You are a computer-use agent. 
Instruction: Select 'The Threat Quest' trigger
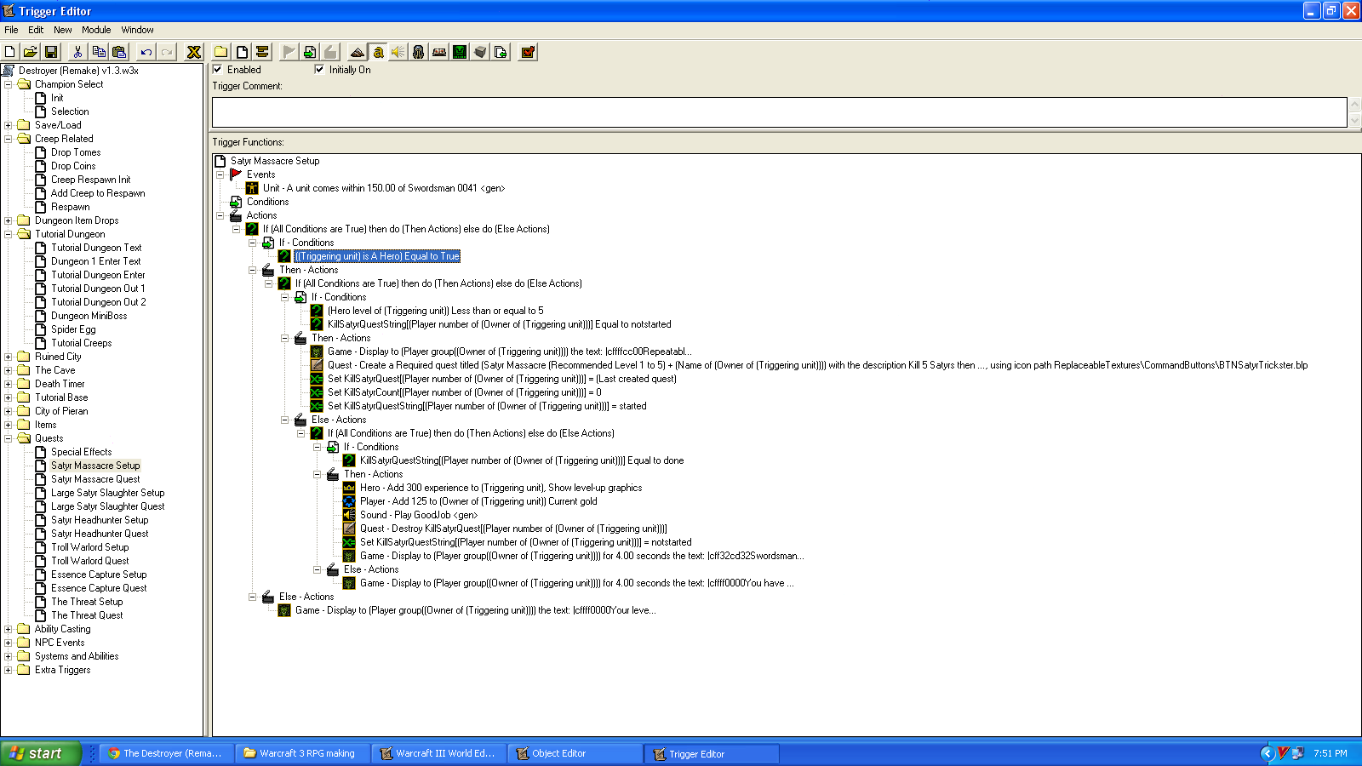point(87,615)
